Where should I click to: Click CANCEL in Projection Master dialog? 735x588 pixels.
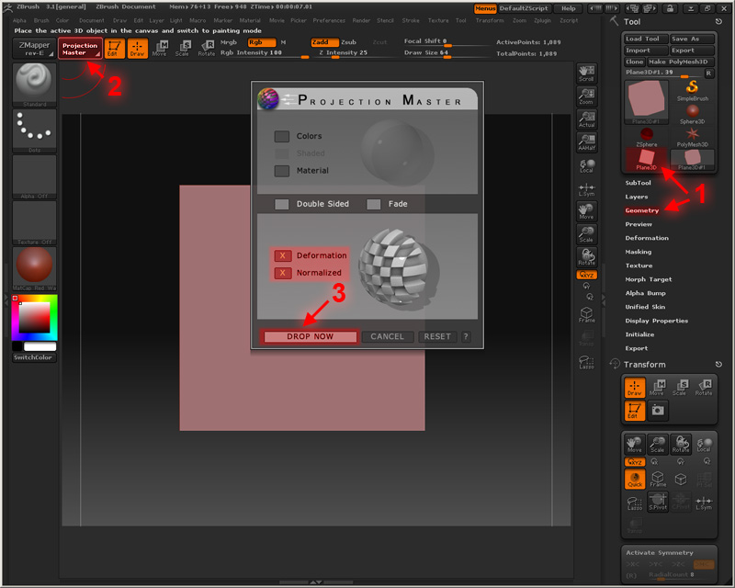[x=387, y=336]
